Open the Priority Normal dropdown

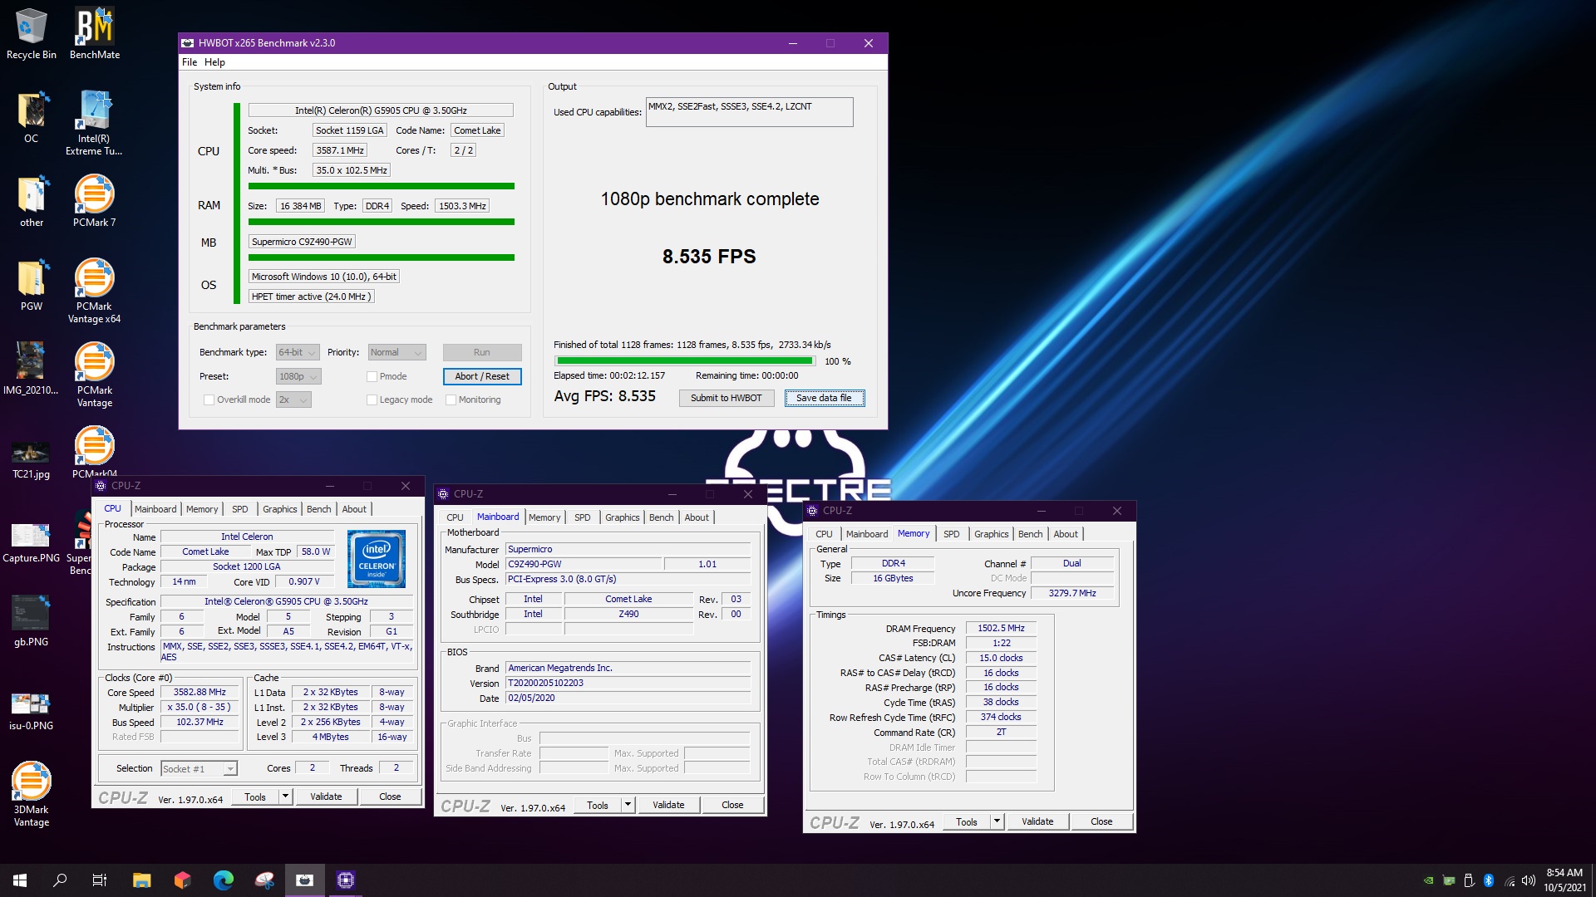coord(397,352)
